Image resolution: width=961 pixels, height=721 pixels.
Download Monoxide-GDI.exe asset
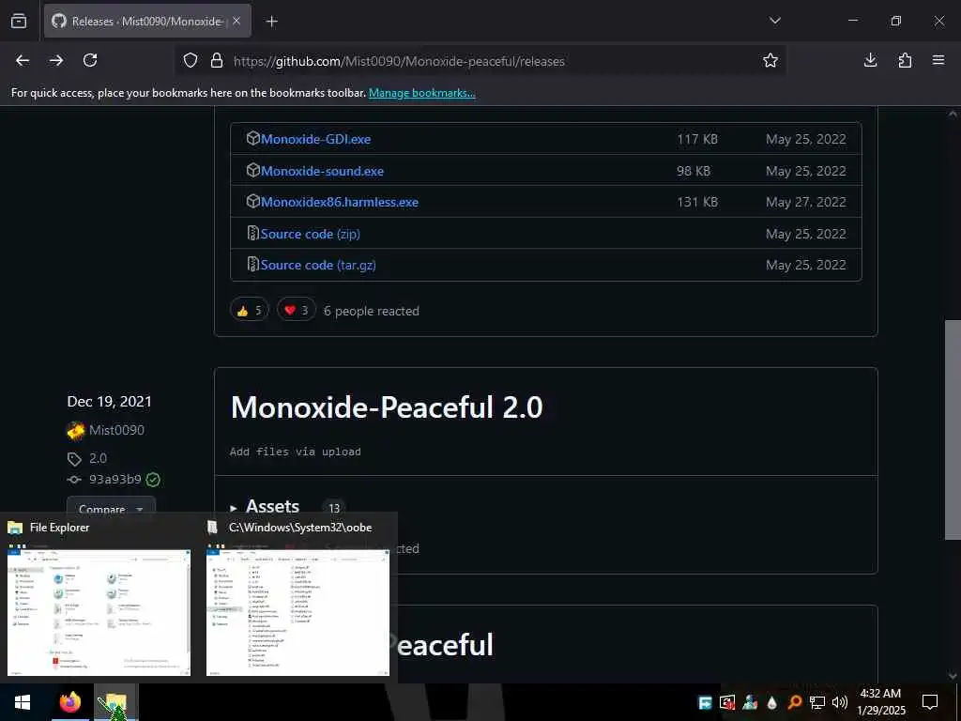click(x=315, y=139)
